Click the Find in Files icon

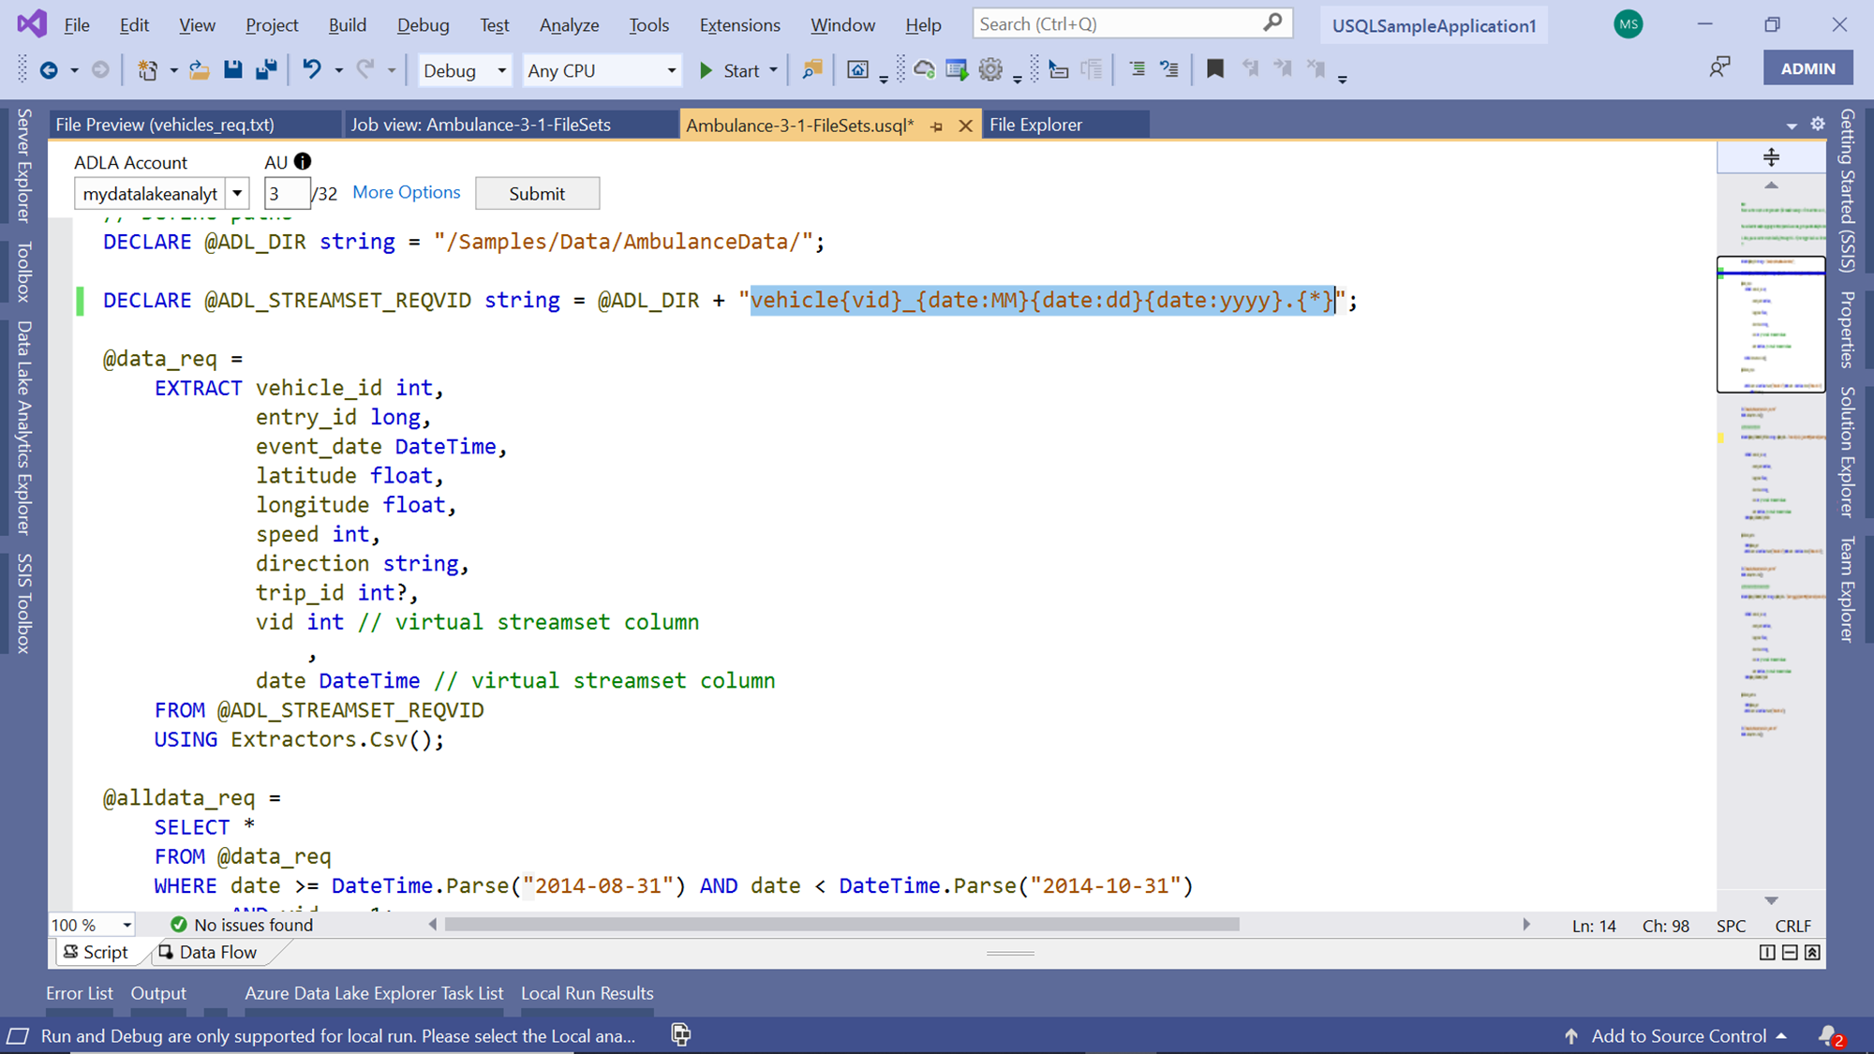coord(812,69)
